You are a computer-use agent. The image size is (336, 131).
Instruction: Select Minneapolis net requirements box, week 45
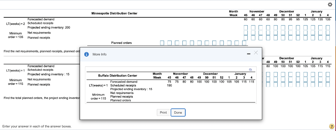pos(246,32)
